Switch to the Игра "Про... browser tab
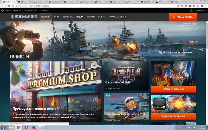 click(x=147, y=2)
